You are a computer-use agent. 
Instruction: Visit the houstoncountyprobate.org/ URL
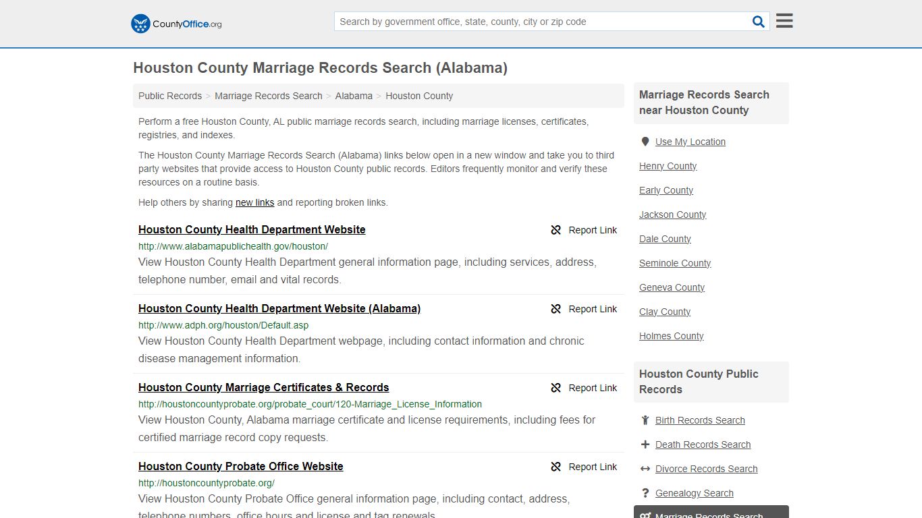coord(207,483)
